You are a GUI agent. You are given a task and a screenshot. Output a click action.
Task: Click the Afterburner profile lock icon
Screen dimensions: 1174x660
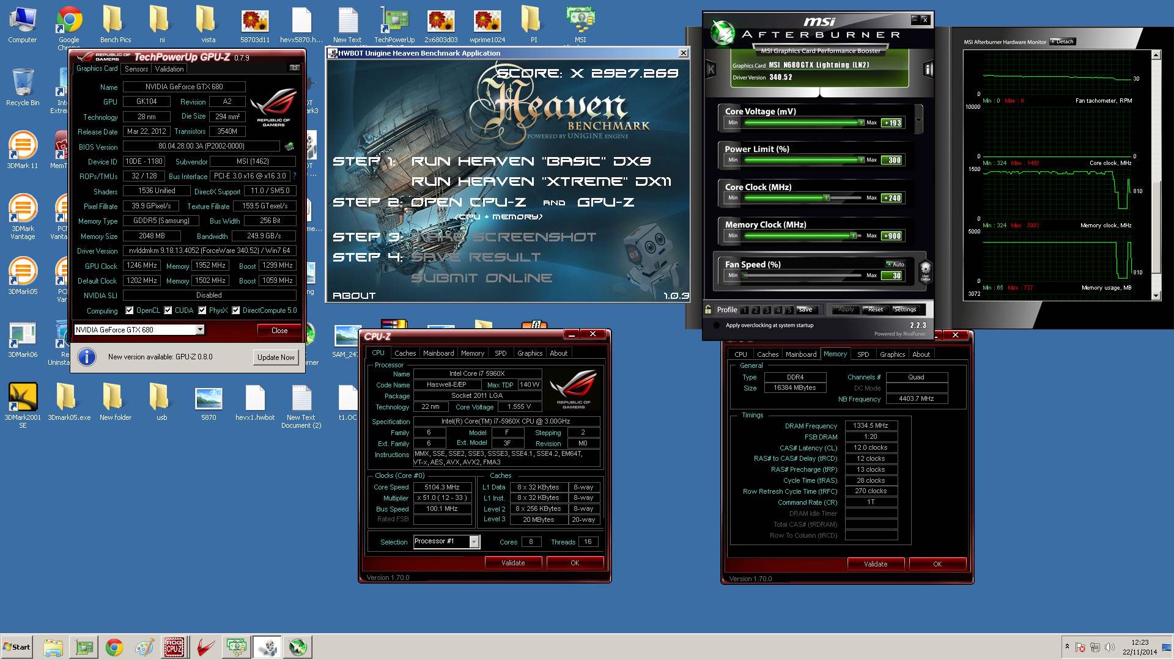(x=708, y=309)
